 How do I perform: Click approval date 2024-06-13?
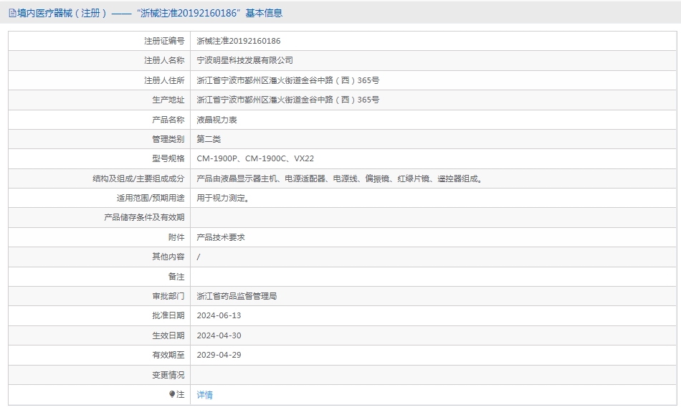click(x=219, y=316)
